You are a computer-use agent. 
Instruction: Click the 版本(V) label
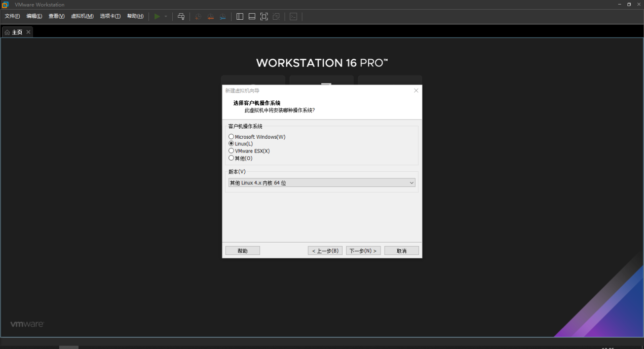[237, 172]
